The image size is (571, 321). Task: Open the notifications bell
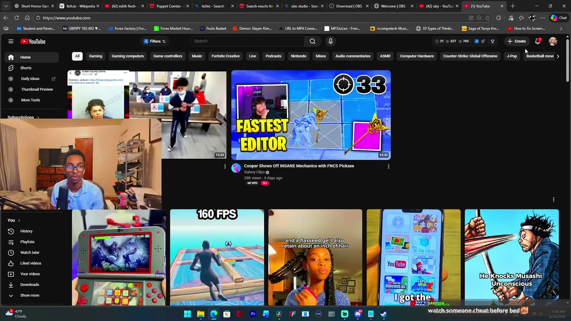538,41
